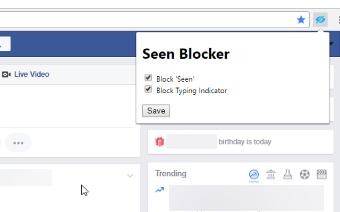340x212 pixels.
Task: Click the Seen Blocker eye extension icon
Action: point(320,20)
